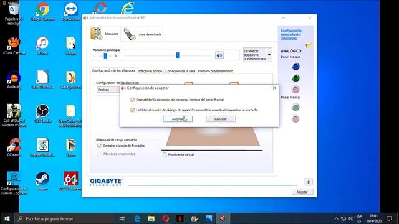Click Aceptar in Configuración de conector dialog
The width and height of the screenshot is (399, 224).
coord(178,119)
